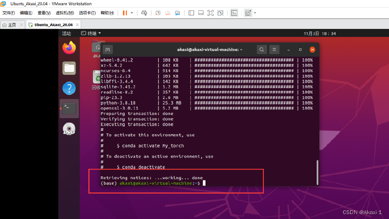Close the terminal window
This screenshot has width=389, height=219.
312,50
